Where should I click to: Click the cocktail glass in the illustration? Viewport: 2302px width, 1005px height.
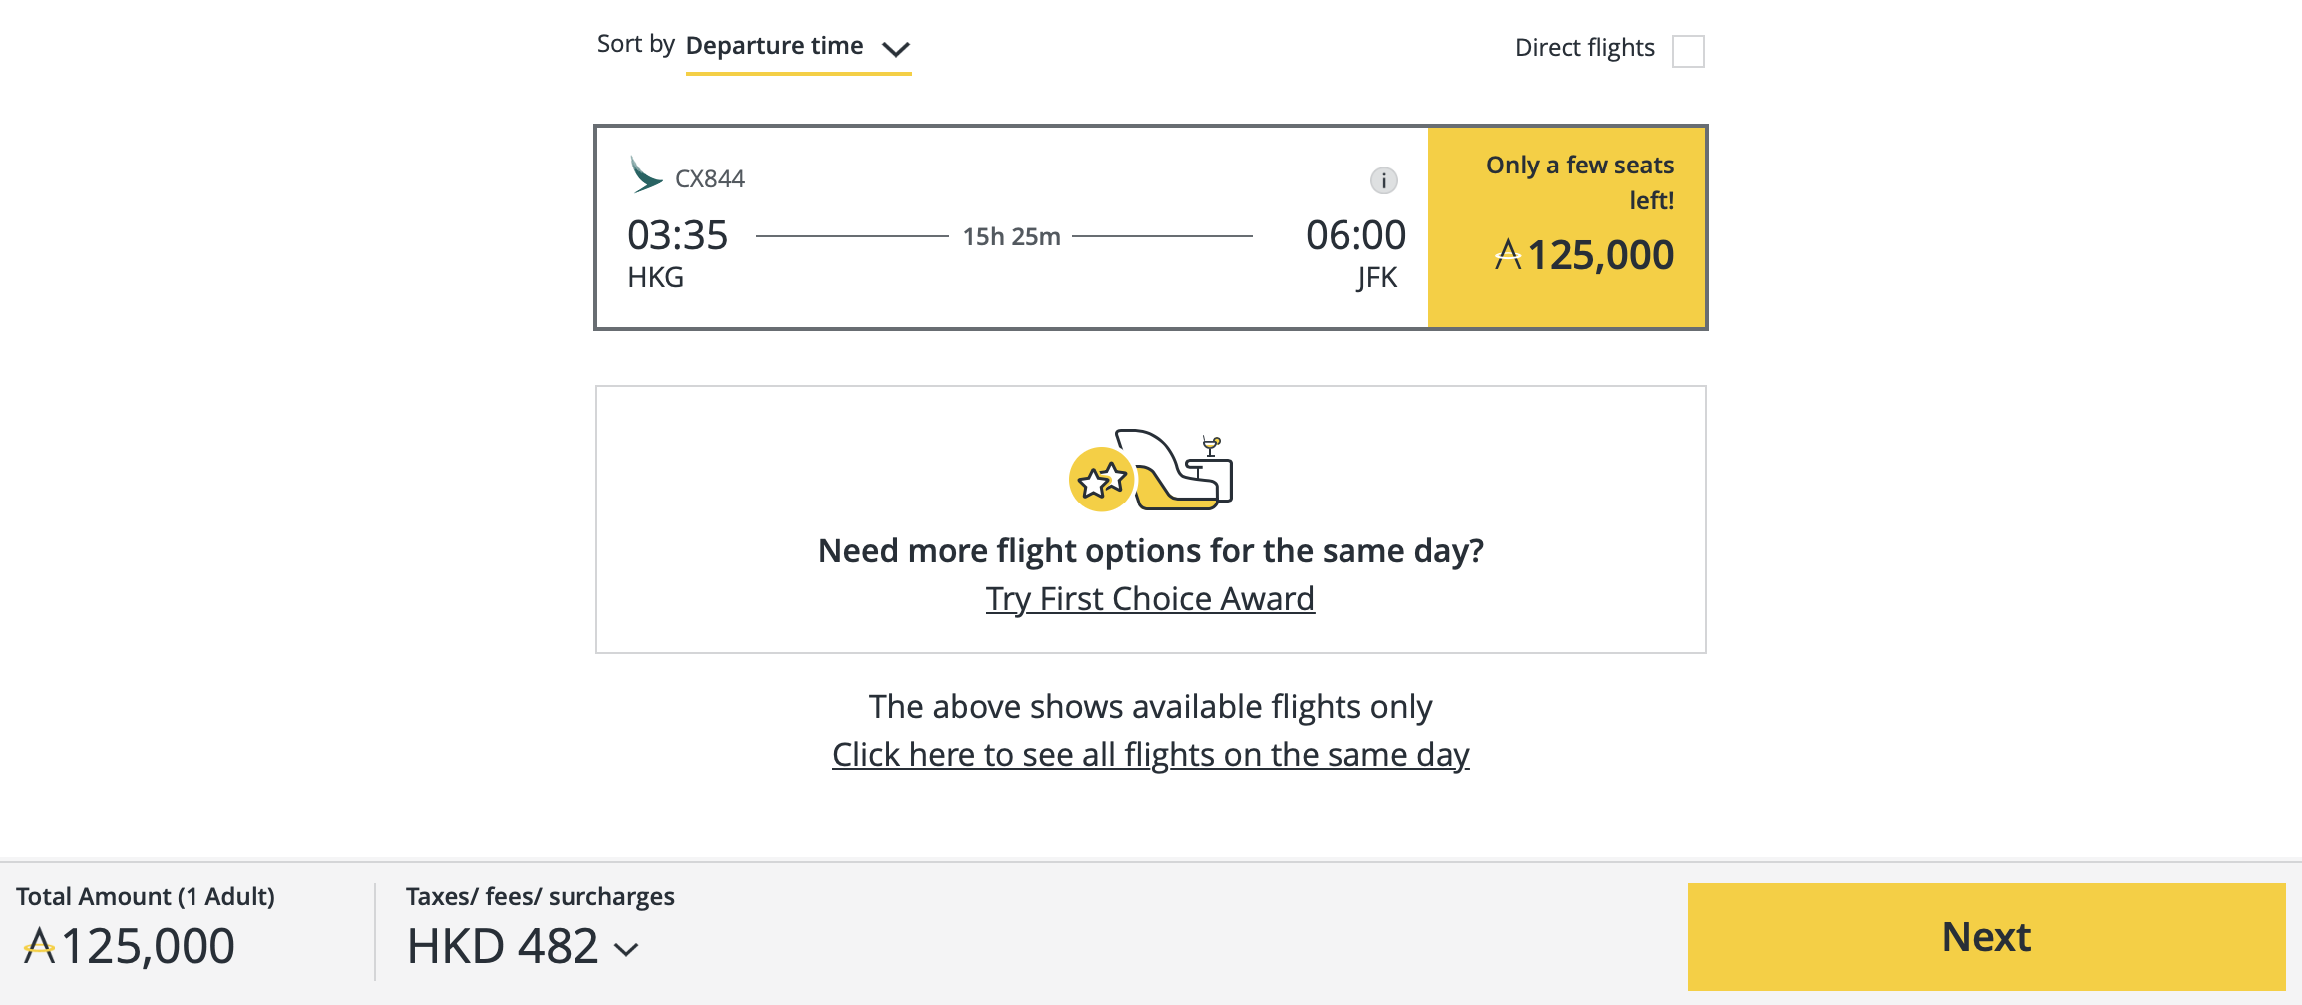pos(1209,446)
